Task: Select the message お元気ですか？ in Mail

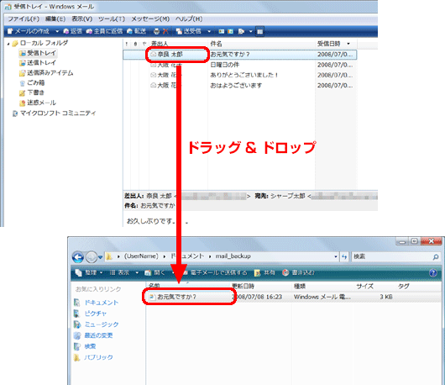Action: pos(240,55)
